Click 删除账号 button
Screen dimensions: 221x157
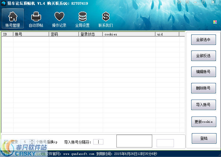[203, 88]
